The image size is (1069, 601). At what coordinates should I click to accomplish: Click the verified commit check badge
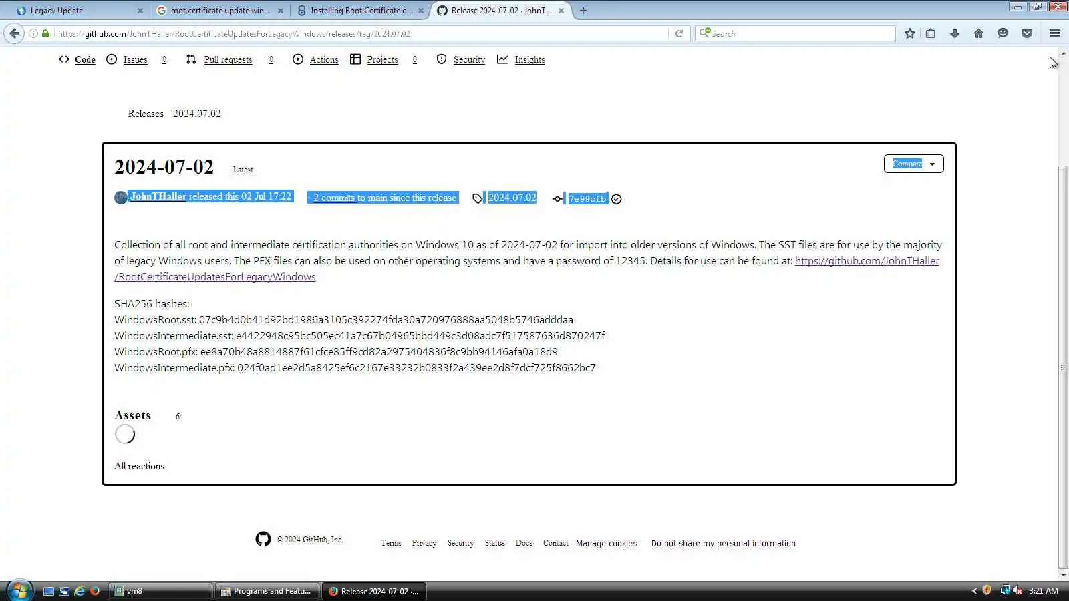click(616, 199)
